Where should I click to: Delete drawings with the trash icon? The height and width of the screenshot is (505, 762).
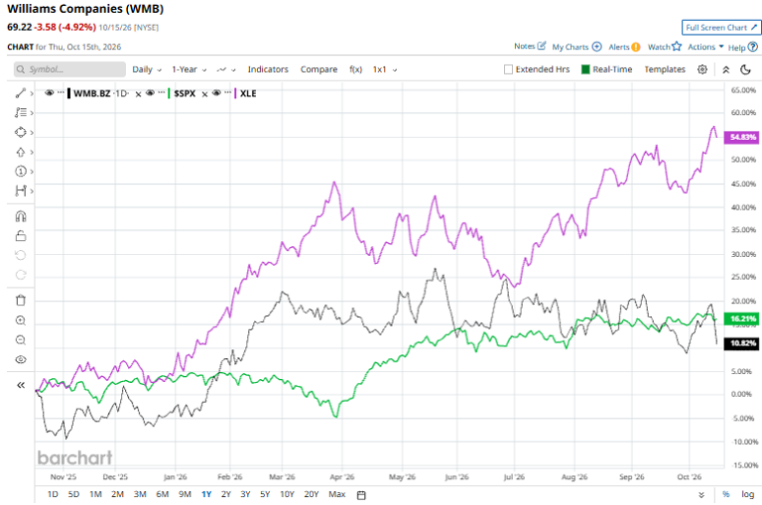(x=21, y=301)
